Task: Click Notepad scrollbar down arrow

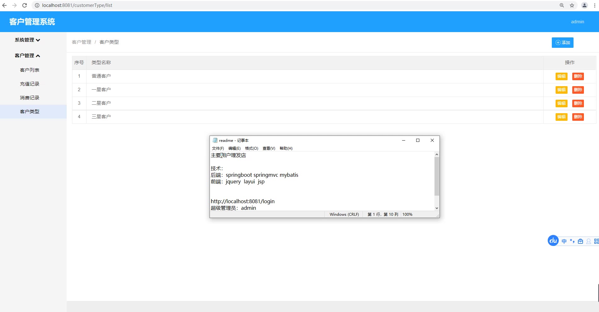Action: 437,208
